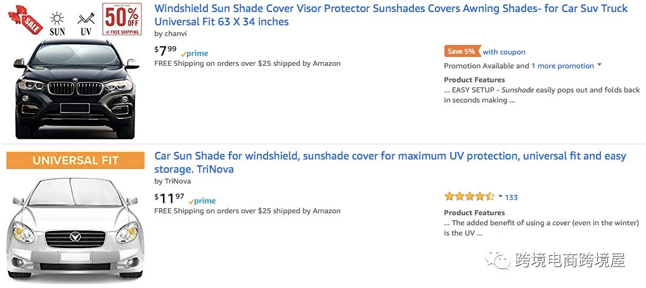Click the $7.99 price of the first product
The image size is (646, 288).
pyautogui.click(x=165, y=50)
